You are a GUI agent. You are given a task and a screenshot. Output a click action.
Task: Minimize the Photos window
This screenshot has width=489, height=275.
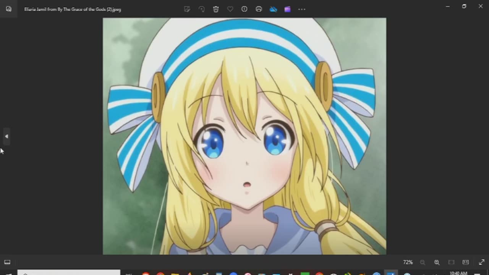[x=448, y=6]
